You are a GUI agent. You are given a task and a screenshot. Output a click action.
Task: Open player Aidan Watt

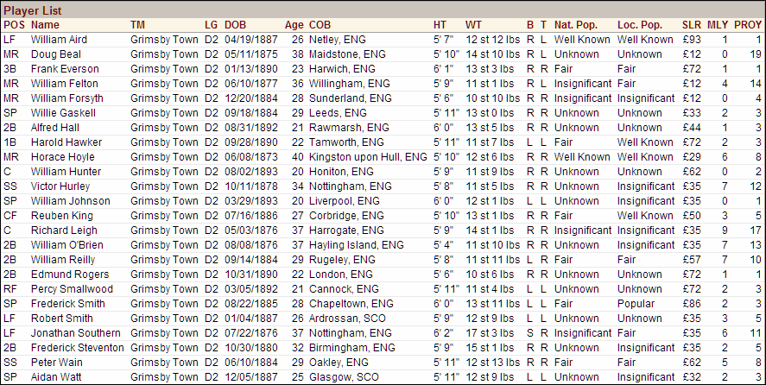tap(56, 376)
